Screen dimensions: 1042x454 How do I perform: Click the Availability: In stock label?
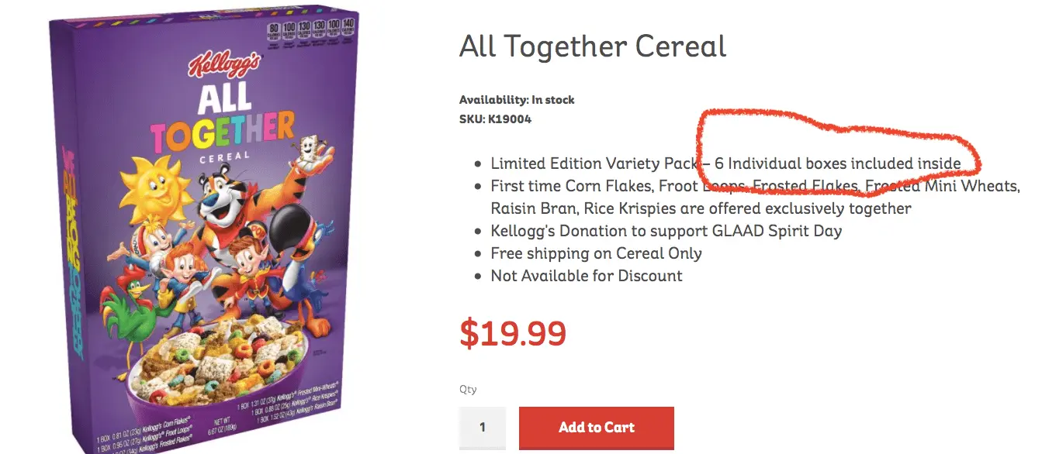517,100
